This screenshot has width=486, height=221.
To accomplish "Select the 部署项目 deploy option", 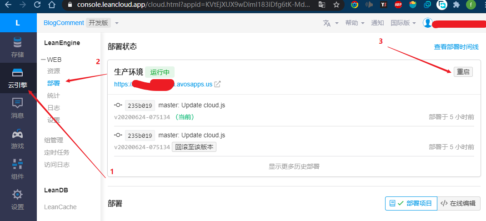I will (411, 203).
